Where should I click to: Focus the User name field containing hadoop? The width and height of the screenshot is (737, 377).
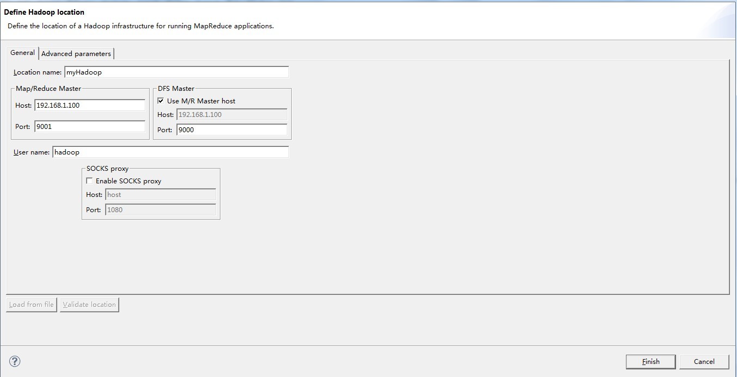[x=171, y=152]
